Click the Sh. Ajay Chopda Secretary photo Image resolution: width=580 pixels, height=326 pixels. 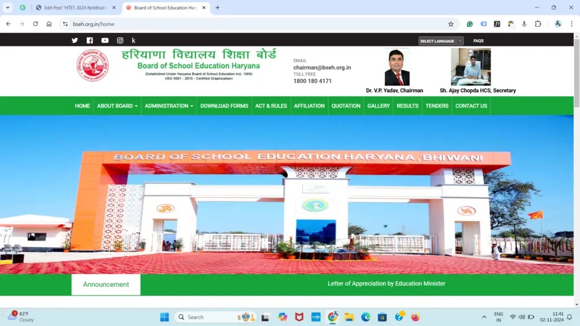(471, 67)
